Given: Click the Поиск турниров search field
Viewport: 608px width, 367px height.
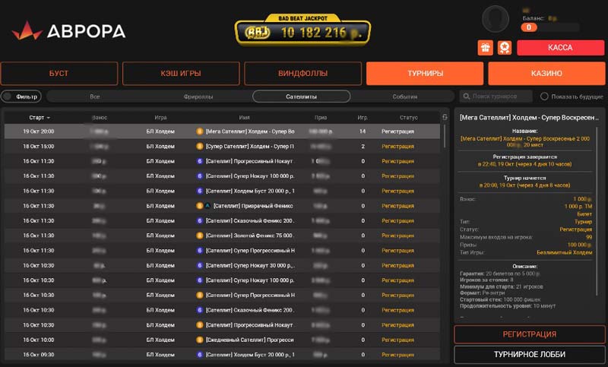Looking at the screenshot, I should pyautogui.click(x=502, y=96).
